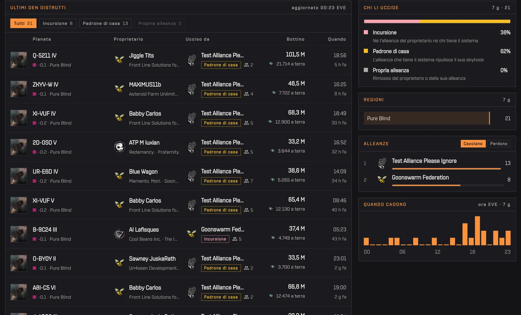
Task: Select the Propria alleanza 0 filter
Action: tap(160, 23)
